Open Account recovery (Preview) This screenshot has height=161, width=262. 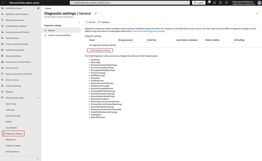point(17,32)
